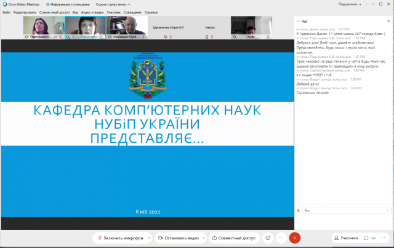Viewport: 394px width, 248px height.
Task: Open the three-dots panel options at bottom right
Action: pos(386,238)
